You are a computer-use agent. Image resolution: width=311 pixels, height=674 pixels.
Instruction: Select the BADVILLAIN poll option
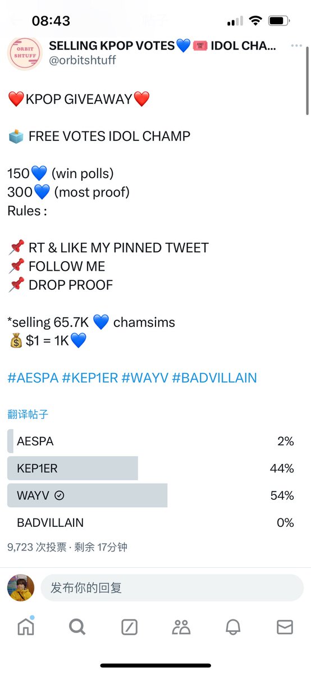(x=152, y=522)
